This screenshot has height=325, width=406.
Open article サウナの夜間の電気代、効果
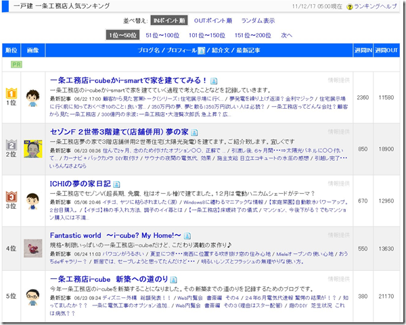pos(178,158)
